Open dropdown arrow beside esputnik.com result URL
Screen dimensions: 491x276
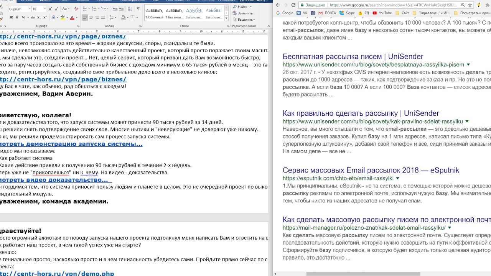[397, 178]
